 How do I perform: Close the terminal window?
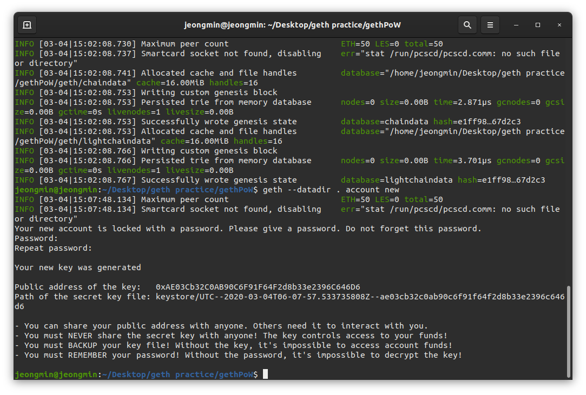pyautogui.click(x=559, y=25)
